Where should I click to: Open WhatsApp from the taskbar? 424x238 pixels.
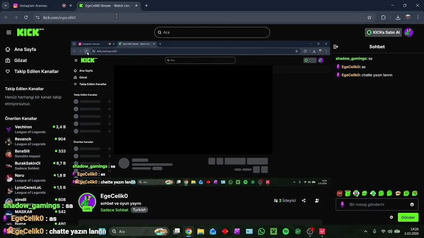coord(261,231)
